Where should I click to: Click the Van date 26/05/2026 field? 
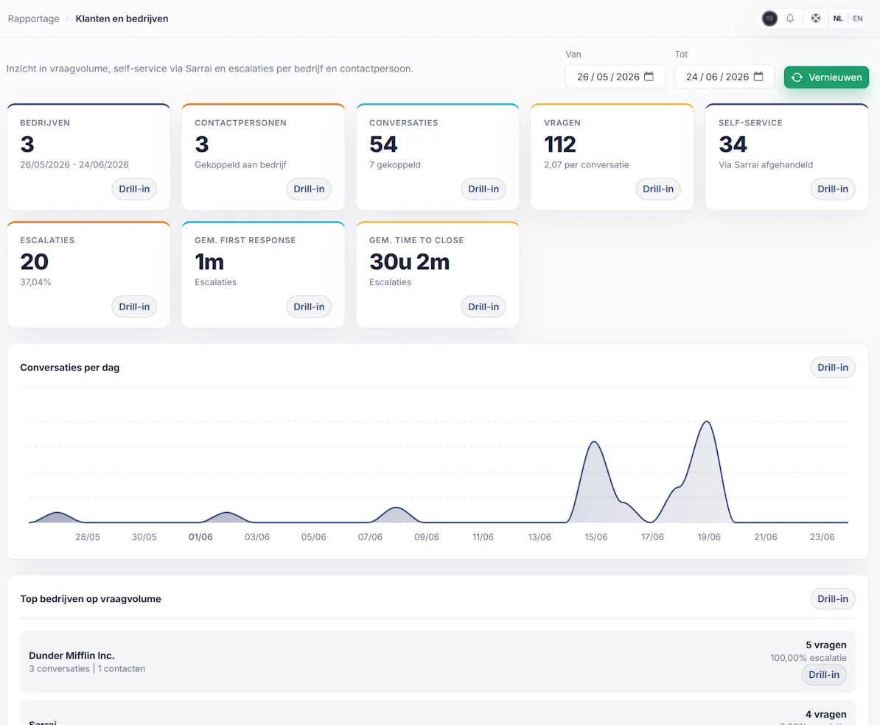click(x=615, y=77)
